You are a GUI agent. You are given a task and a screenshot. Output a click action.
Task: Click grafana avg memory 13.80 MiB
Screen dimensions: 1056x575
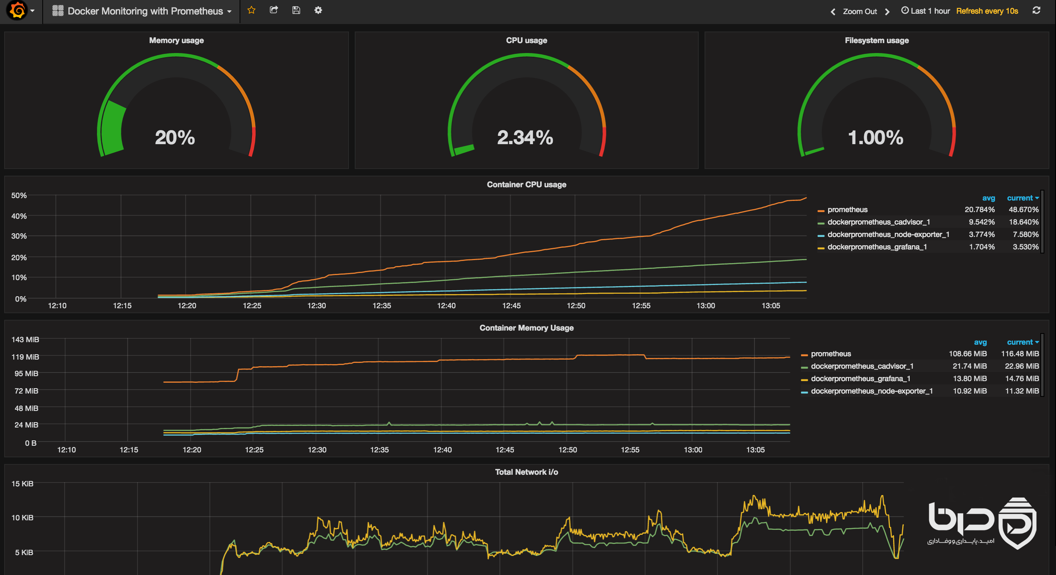(970, 379)
